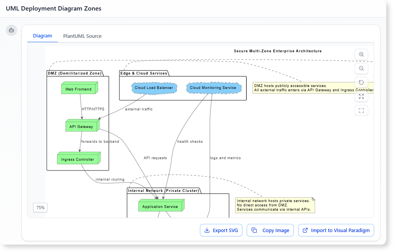Switch to the PlantUML Source tab
The image size is (394, 252).
[x=82, y=36]
